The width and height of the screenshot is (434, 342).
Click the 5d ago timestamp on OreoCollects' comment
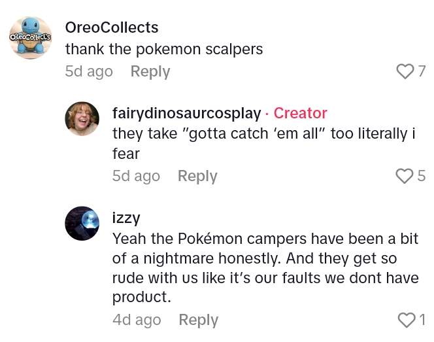click(89, 71)
